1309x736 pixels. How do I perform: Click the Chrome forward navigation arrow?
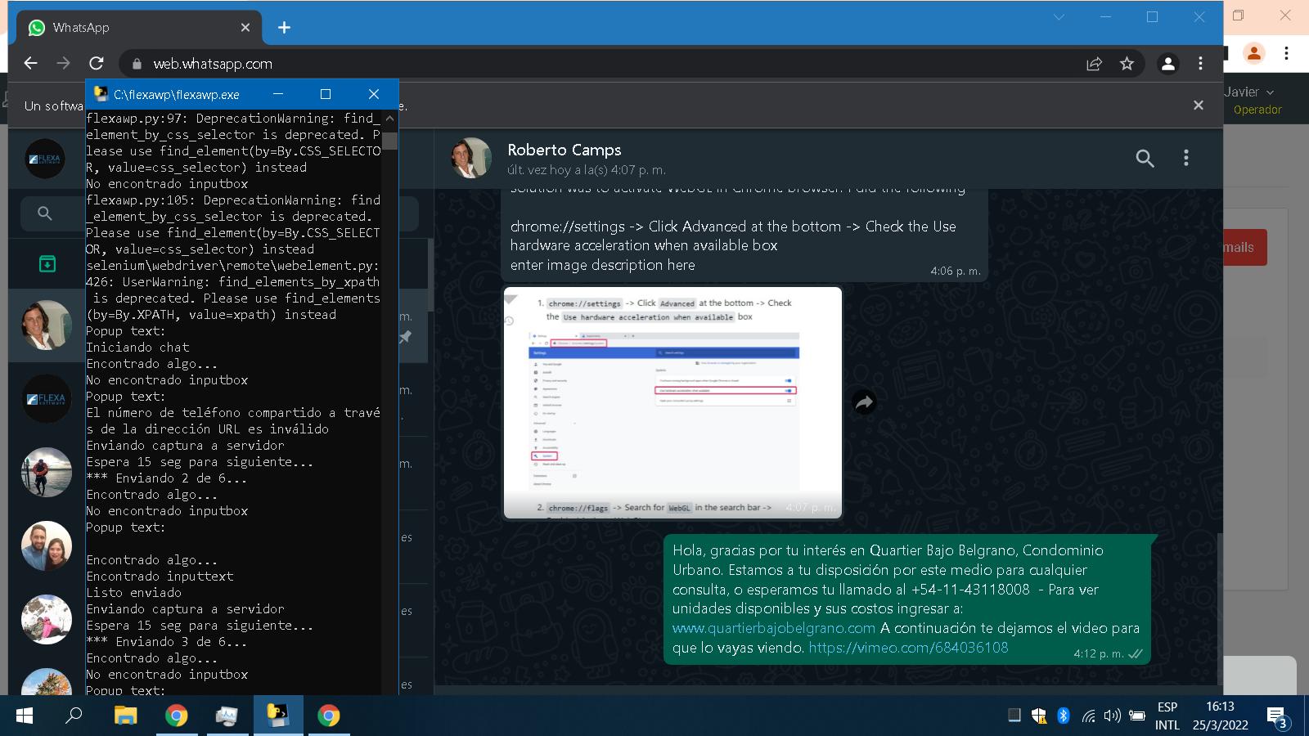tap(63, 63)
